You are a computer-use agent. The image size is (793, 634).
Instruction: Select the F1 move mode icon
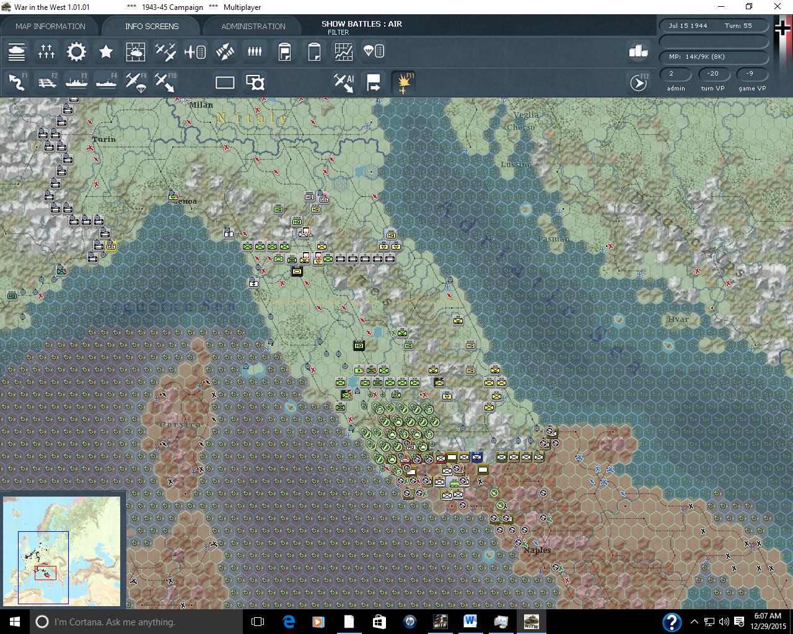pos(17,82)
